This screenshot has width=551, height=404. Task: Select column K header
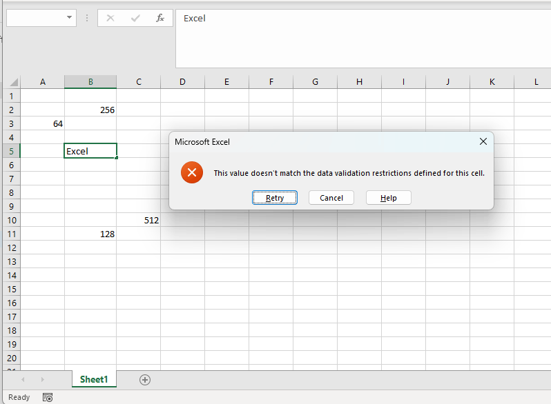pos(492,82)
